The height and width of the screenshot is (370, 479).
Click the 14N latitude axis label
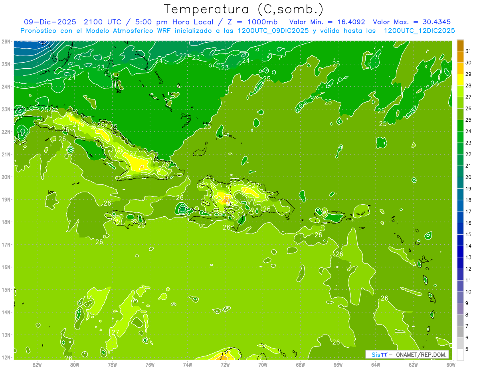pos(6,312)
